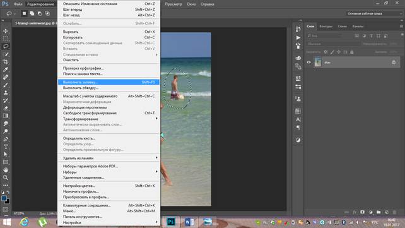Choose Копировать in the edit menu
Viewport: 405px width, 228px height.
109,37
